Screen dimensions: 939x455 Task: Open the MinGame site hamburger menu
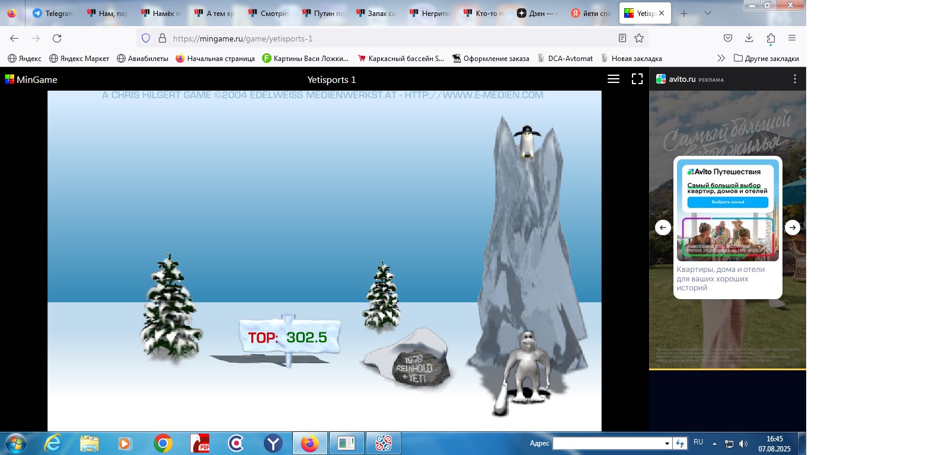coord(614,79)
